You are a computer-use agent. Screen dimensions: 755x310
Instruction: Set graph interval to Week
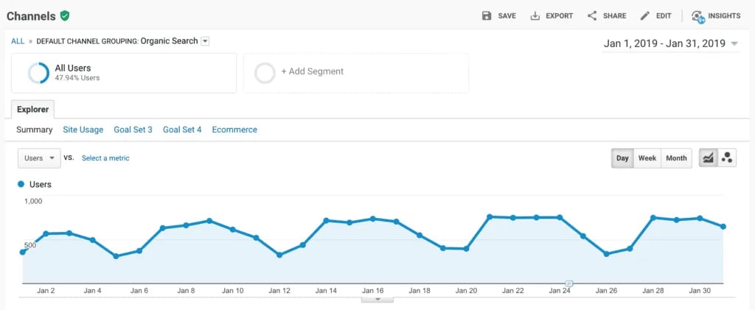click(647, 158)
